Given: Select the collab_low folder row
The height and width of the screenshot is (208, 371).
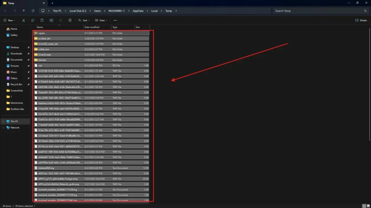Looking at the screenshot, I should tap(91, 50).
